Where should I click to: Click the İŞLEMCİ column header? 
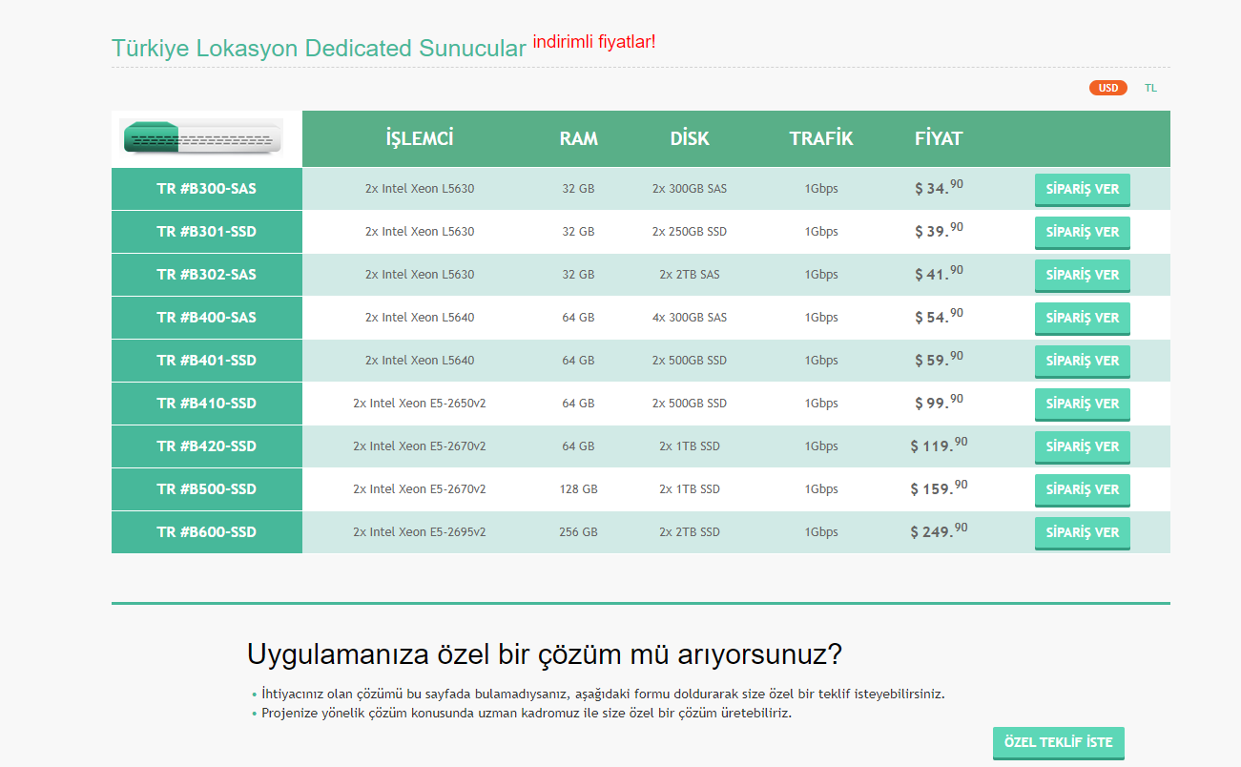[x=420, y=138]
